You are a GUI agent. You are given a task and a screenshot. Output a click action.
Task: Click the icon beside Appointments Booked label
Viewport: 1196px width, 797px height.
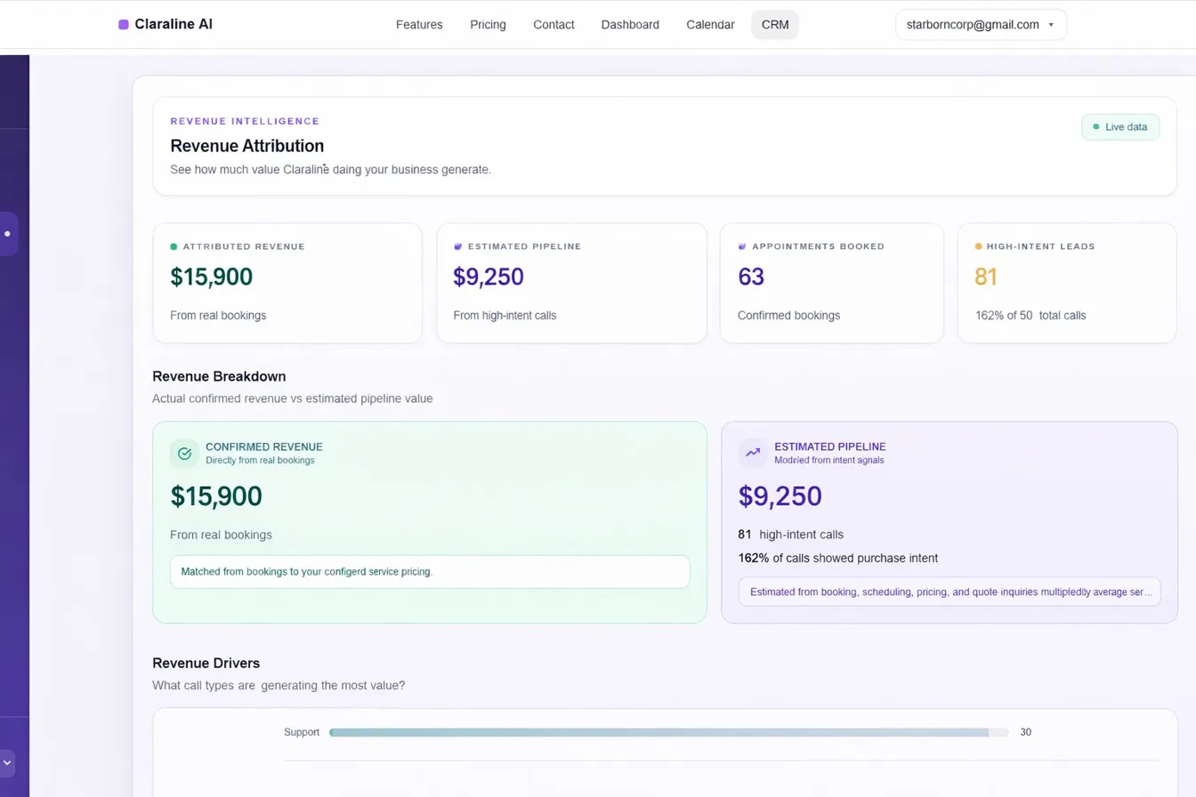click(741, 246)
